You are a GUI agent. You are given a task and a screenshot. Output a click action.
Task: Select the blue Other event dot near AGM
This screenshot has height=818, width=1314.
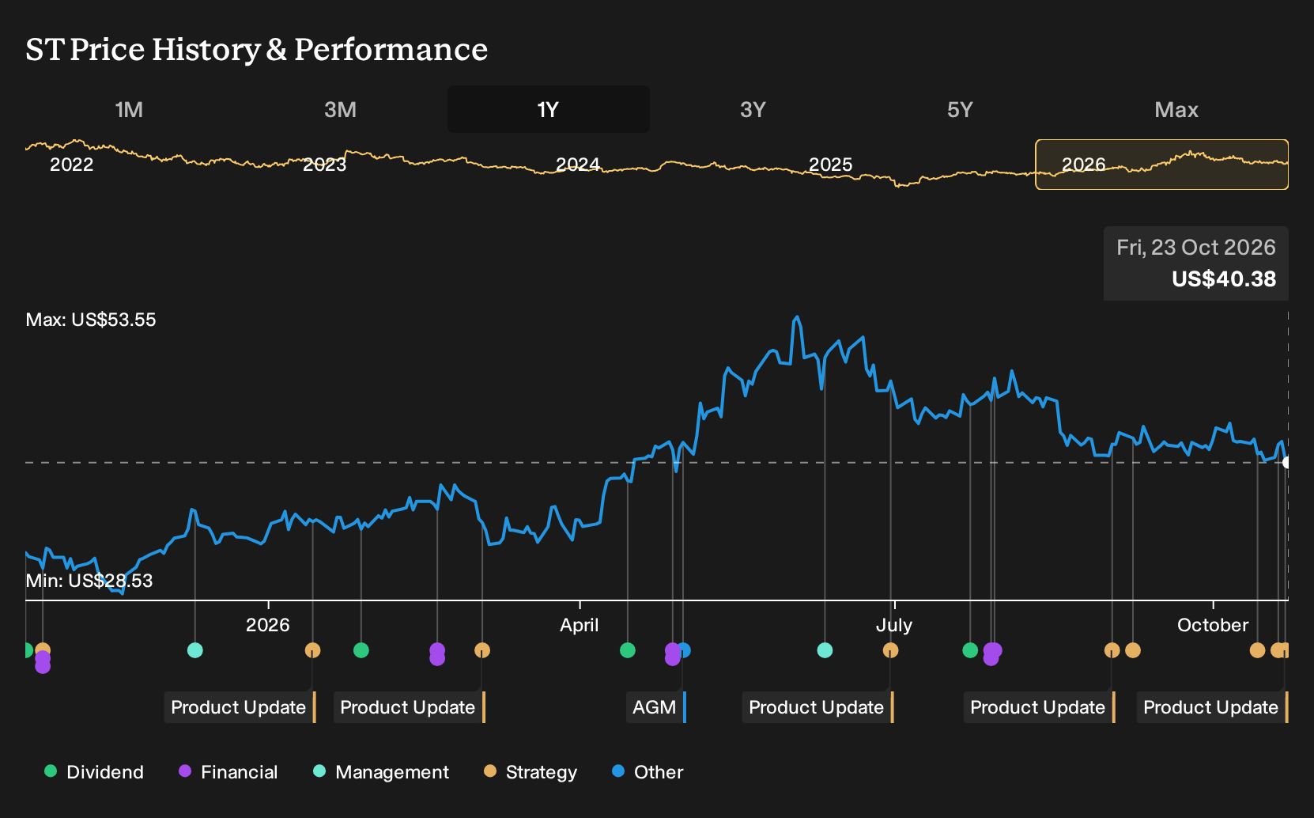(x=685, y=650)
